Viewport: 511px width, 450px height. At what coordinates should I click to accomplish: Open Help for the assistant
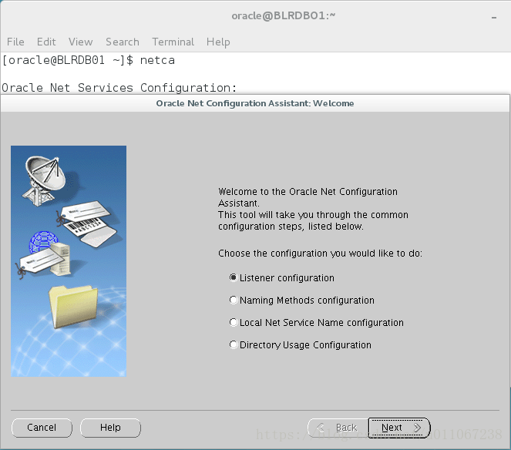coord(110,428)
